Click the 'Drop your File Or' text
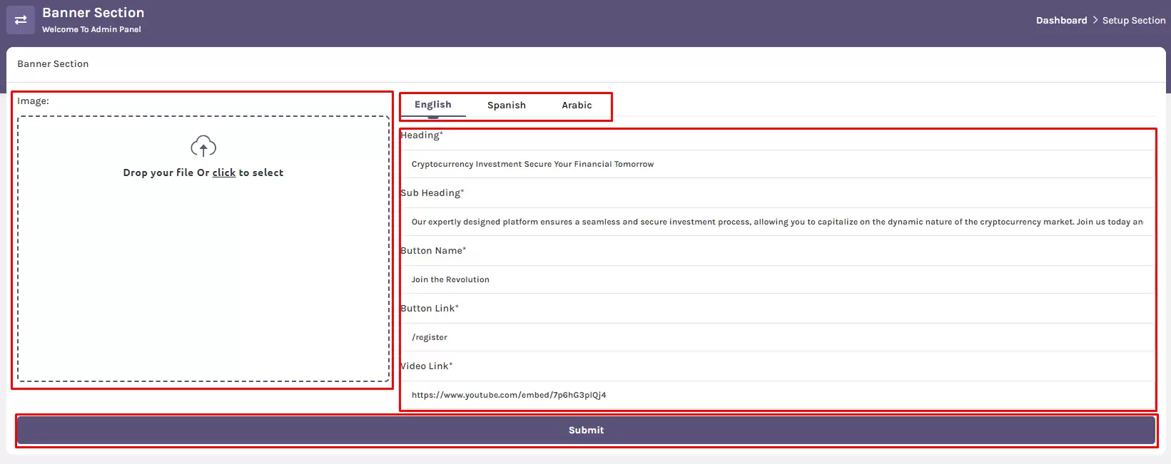The width and height of the screenshot is (1171, 464). 166,172
